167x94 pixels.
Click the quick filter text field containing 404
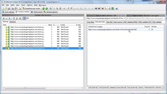55,18
